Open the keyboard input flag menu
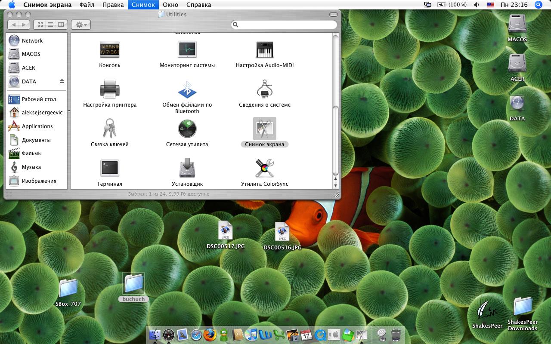Viewport: 551px width, 344px height. click(491, 5)
